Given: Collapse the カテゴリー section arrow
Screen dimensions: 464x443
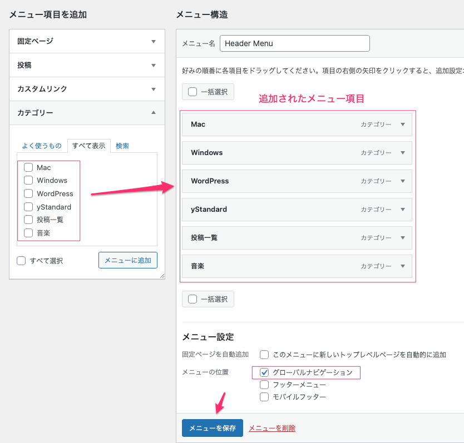Looking at the screenshot, I should 154,113.
